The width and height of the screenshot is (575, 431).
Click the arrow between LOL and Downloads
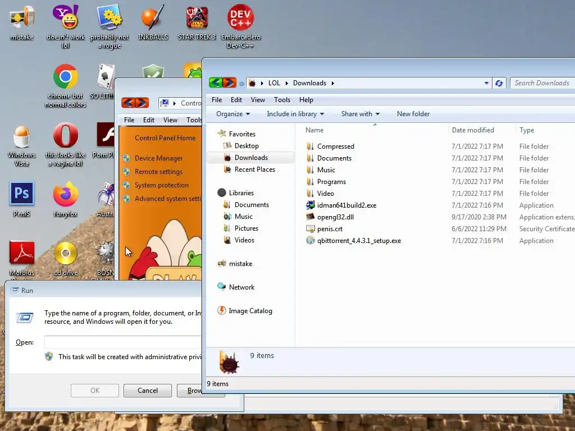pos(287,83)
